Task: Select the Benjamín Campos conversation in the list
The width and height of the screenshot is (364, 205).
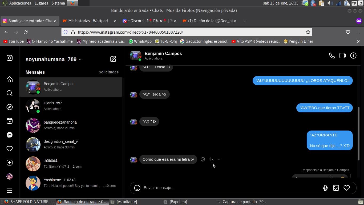Action: pyautogui.click(x=71, y=87)
